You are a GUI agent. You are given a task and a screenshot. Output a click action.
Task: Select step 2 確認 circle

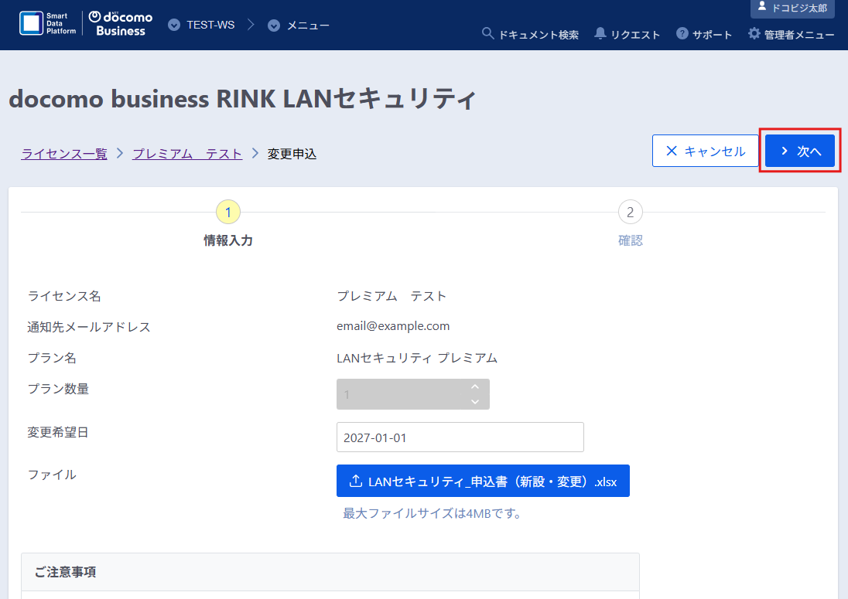pos(630,213)
